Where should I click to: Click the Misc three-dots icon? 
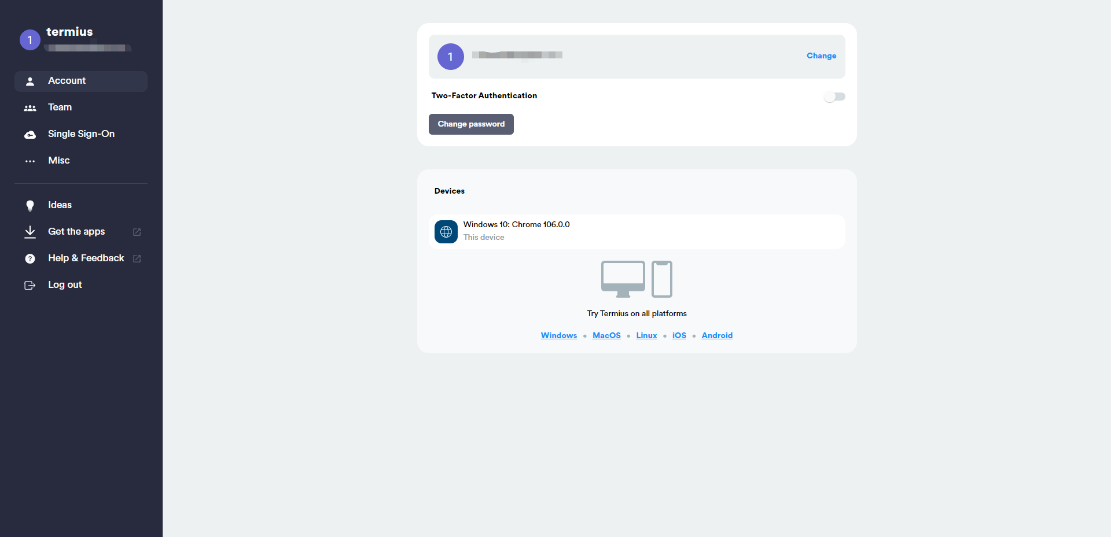tap(30, 161)
